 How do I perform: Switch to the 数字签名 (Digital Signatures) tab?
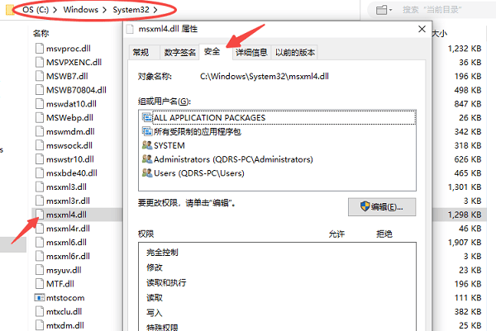click(179, 52)
